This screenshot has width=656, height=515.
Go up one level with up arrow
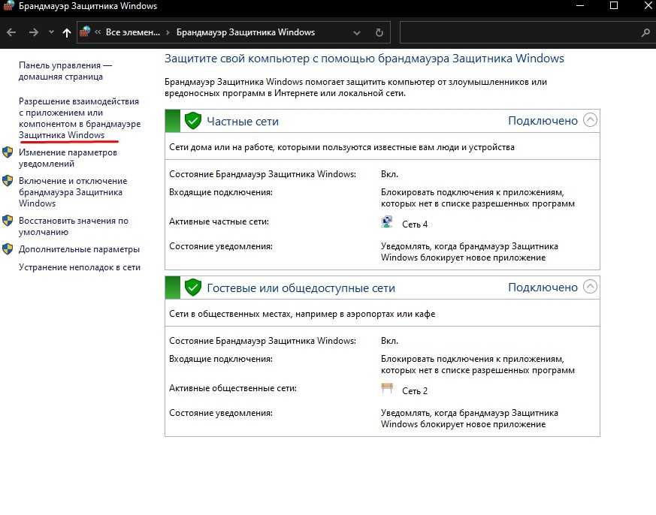tap(67, 33)
